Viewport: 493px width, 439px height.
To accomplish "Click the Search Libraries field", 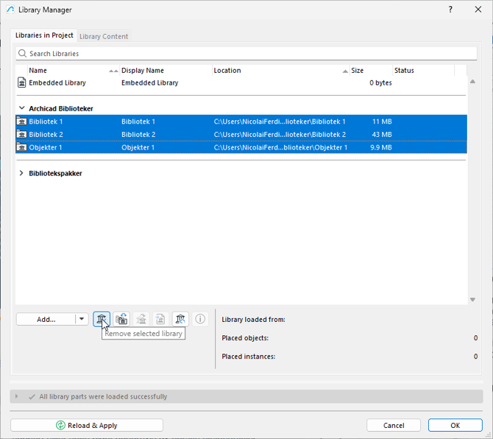I will point(246,54).
